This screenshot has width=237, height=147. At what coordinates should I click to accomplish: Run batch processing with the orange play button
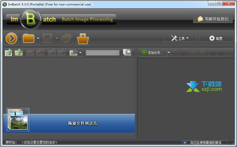click(12, 38)
